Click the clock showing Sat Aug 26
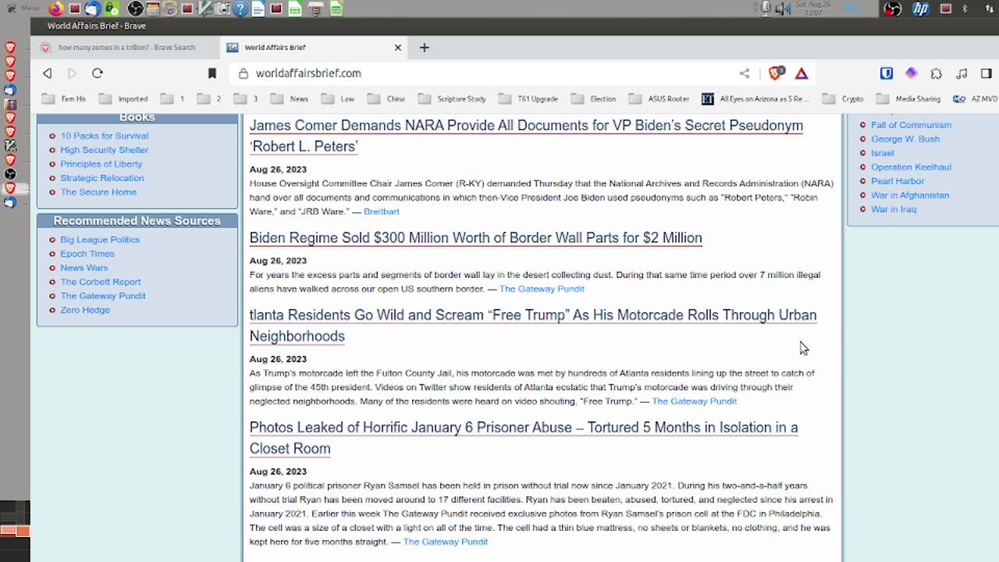Screen dimensions: 999x562 (x=812, y=9)
